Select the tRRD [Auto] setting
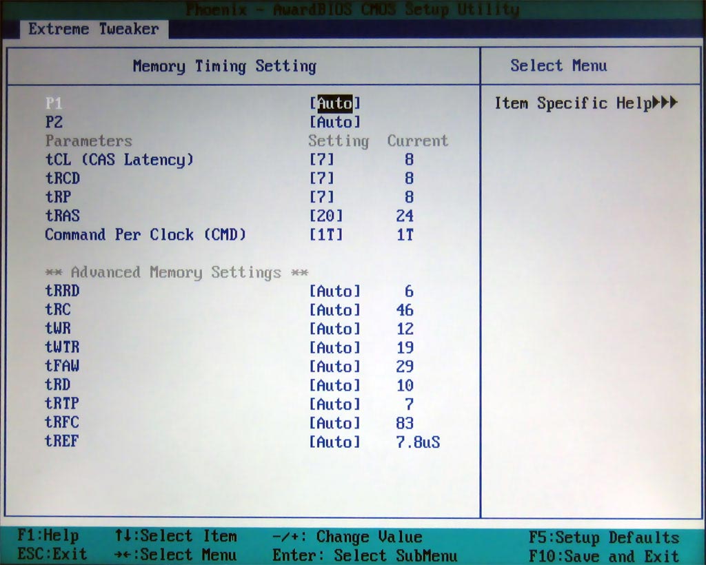 coord(334,291)
